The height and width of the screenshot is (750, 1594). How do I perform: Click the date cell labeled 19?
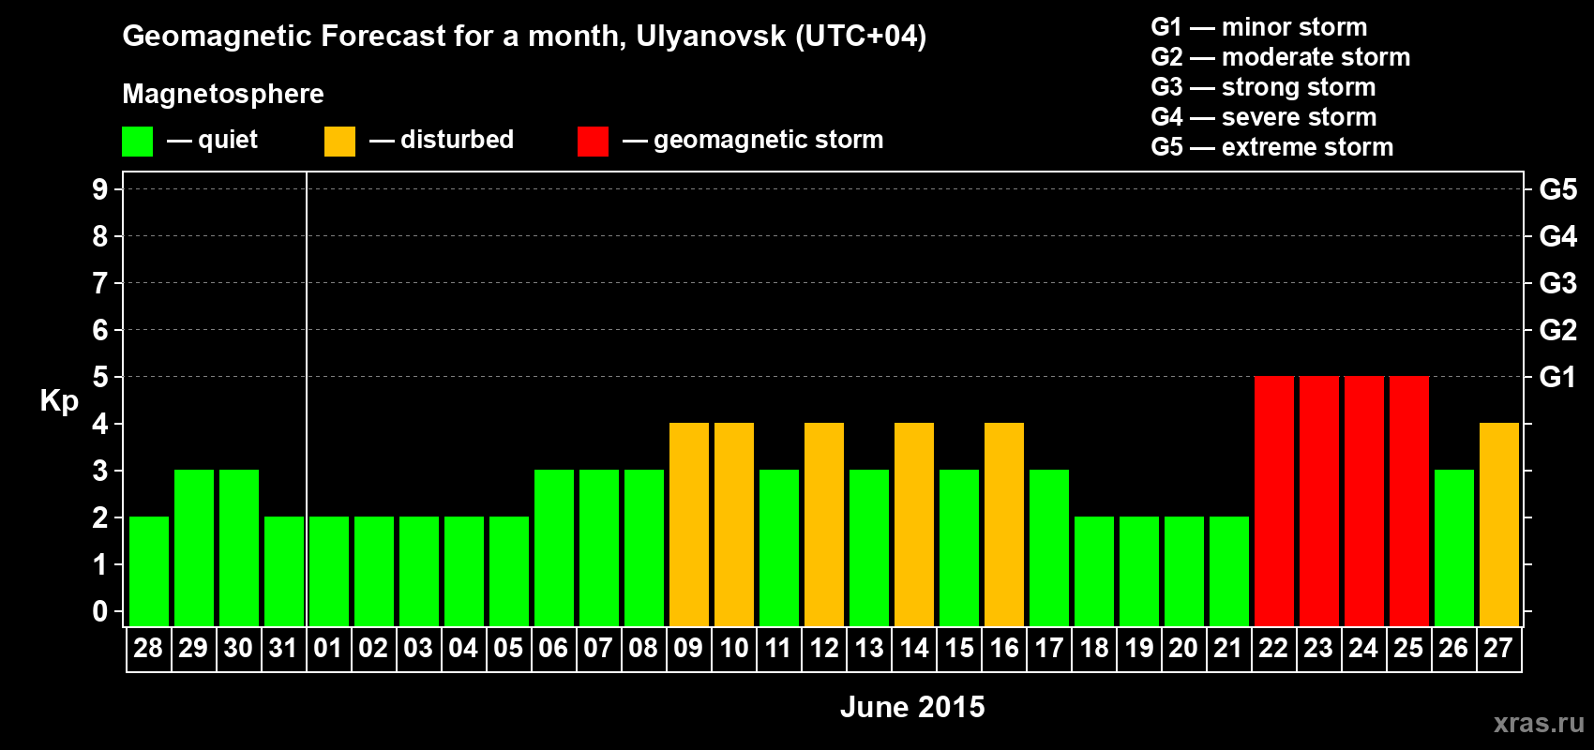pyautogui.click(x=1139, y=649)
